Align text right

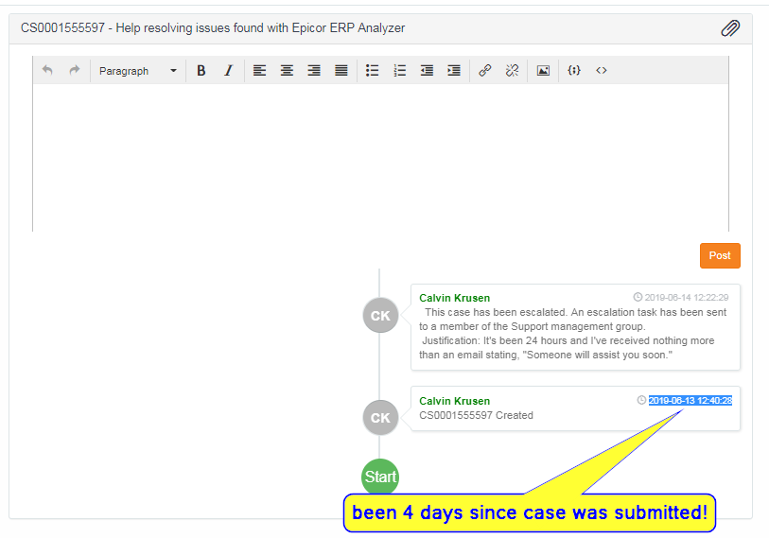314,71
